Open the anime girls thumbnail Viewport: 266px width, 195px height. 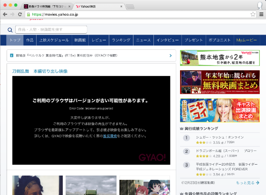click(x=145, y=186)
